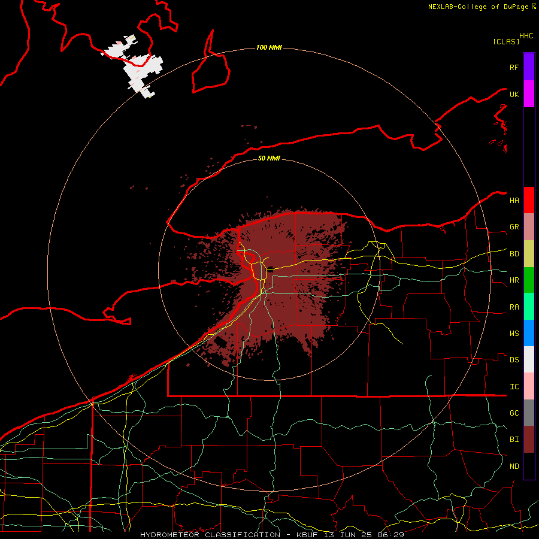Screen dimensions: 539x539
Task: Click the WS blue legend swatch
Action: pyautogui.click(x=529, y=333)
